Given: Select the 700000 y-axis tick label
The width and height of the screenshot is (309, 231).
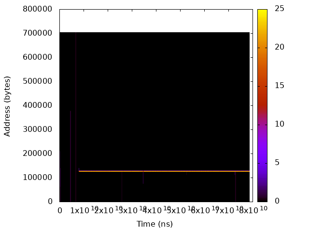Looking at the screenshot, I should (39, 33).
